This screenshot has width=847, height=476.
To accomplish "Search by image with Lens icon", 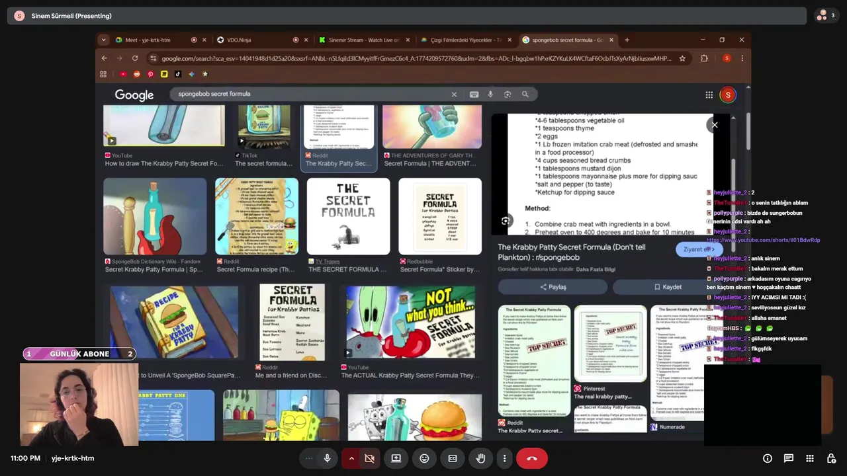I will 508,95.
